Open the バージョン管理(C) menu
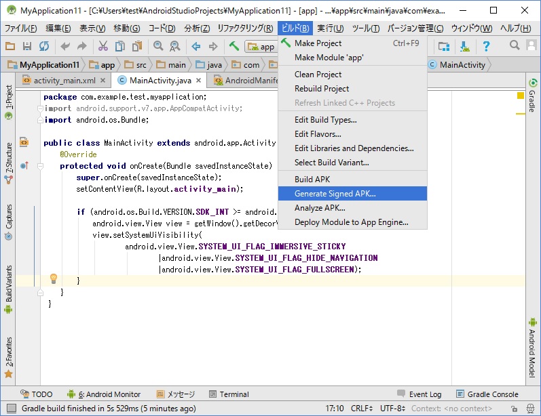 coord(415,28)
